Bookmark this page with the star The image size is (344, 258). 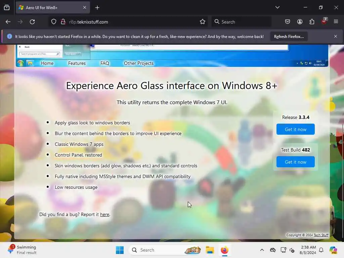[203, 22]
